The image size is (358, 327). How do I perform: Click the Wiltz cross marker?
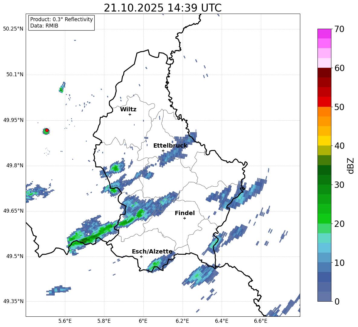[130, 114]
